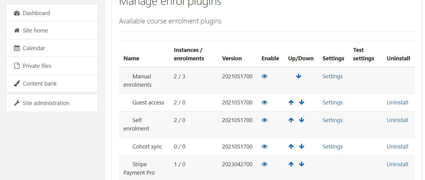
Task: Move Self enrolment plugin down
Action: pos(302,120)
